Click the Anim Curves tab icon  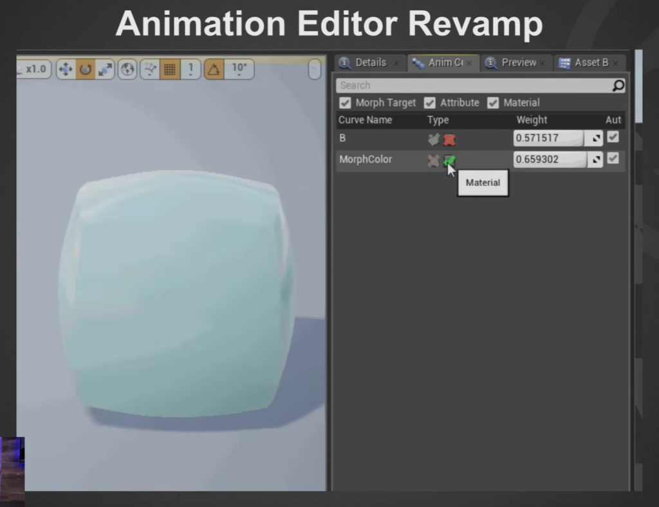click(418, 64)
